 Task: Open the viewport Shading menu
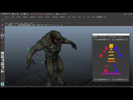pos(11,23)
